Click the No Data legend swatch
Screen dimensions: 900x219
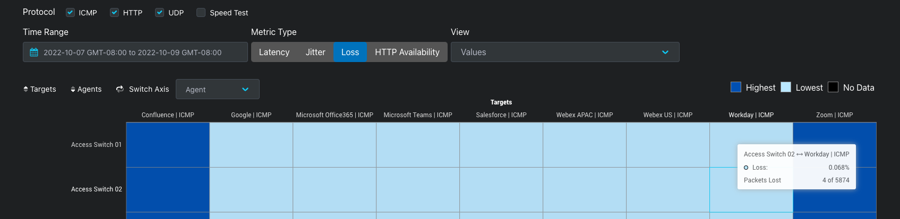(833, 87)
